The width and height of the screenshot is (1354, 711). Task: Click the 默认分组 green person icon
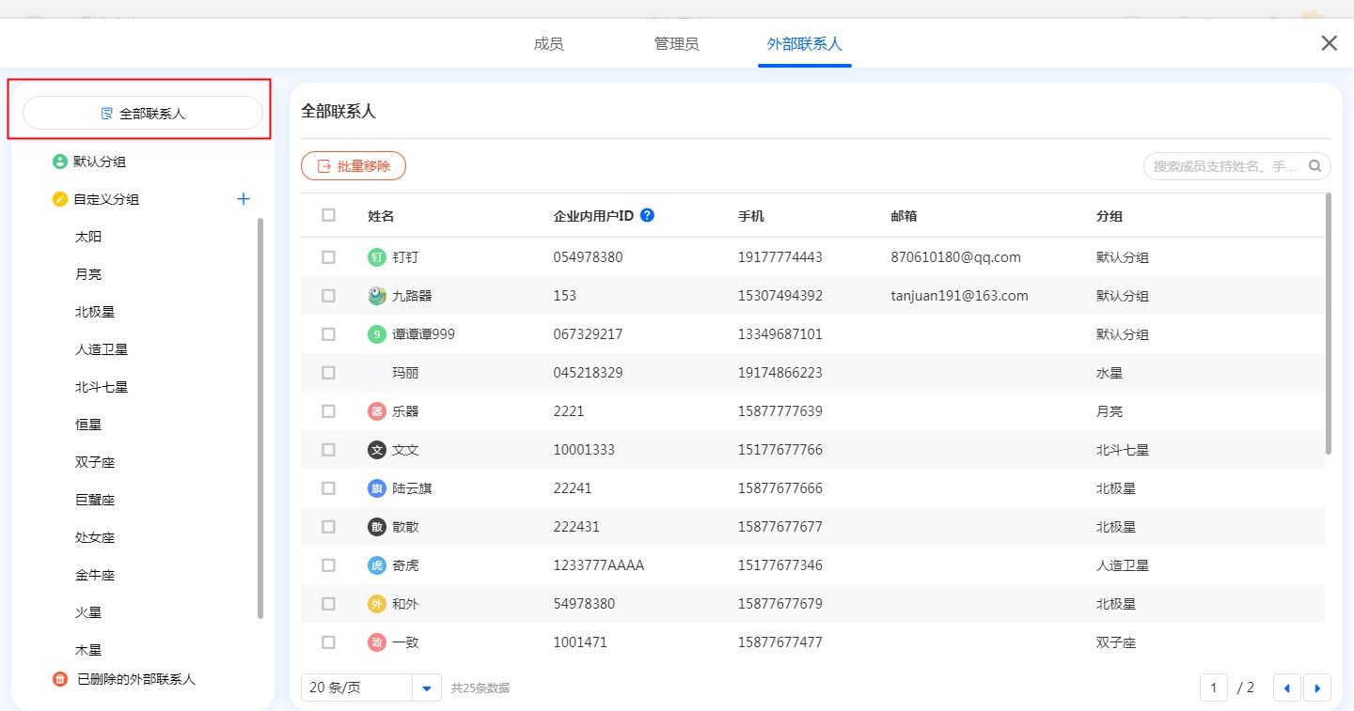coord(60,162)
